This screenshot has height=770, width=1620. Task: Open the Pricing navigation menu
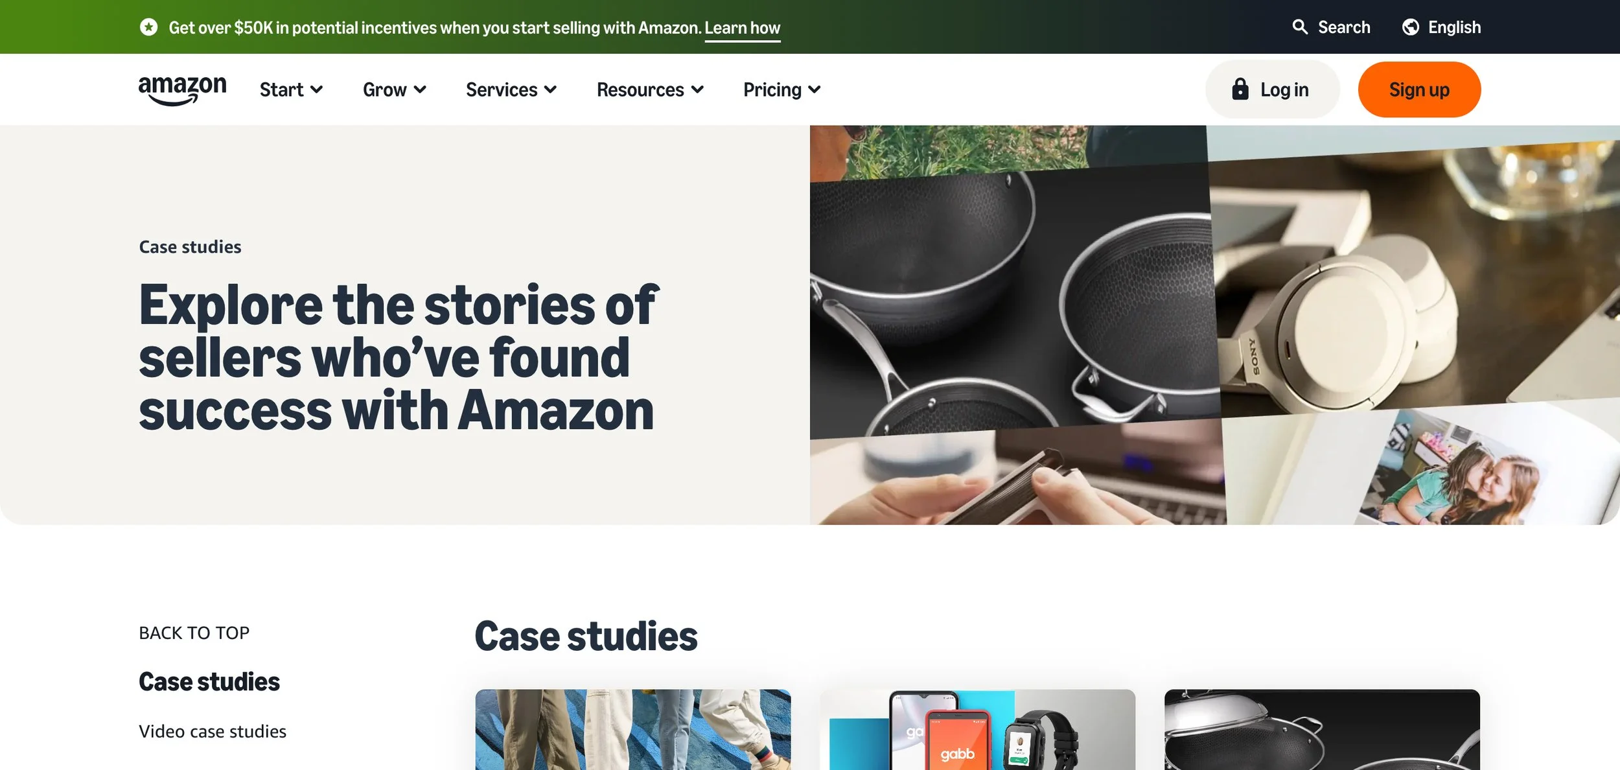(782, 89)
